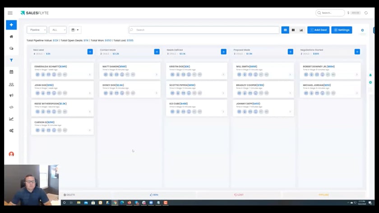Click the Total Won $650 value
Image resolution: width=379 pixels, height=213 pixels.
coord(108,41)
